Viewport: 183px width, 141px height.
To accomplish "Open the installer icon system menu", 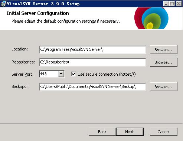I will point(3,4).
